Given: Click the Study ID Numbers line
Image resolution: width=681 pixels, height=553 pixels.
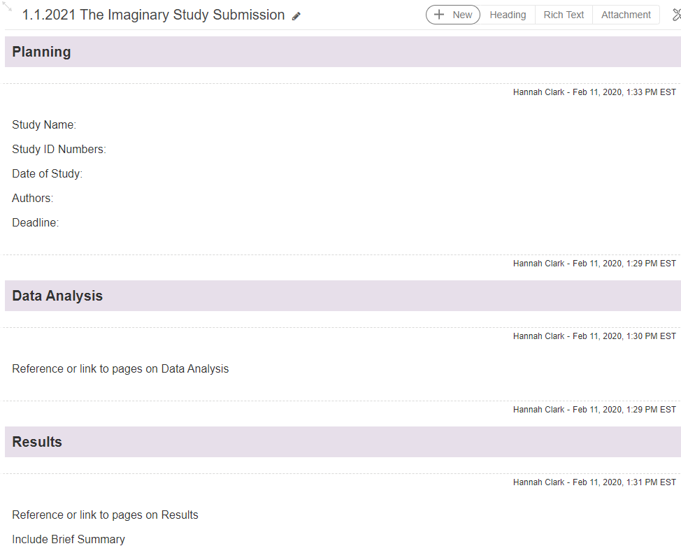Looking at the screenshot, I should coord(59,150).
